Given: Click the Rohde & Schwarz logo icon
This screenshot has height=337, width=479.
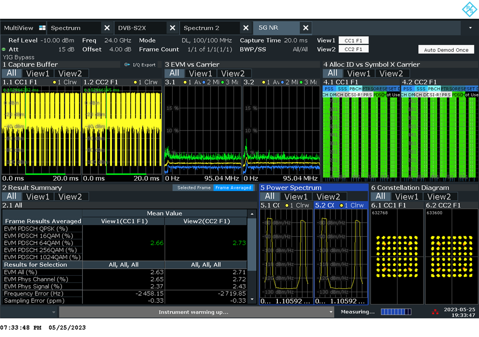Looking at the screenshot, I should (470, 9).
